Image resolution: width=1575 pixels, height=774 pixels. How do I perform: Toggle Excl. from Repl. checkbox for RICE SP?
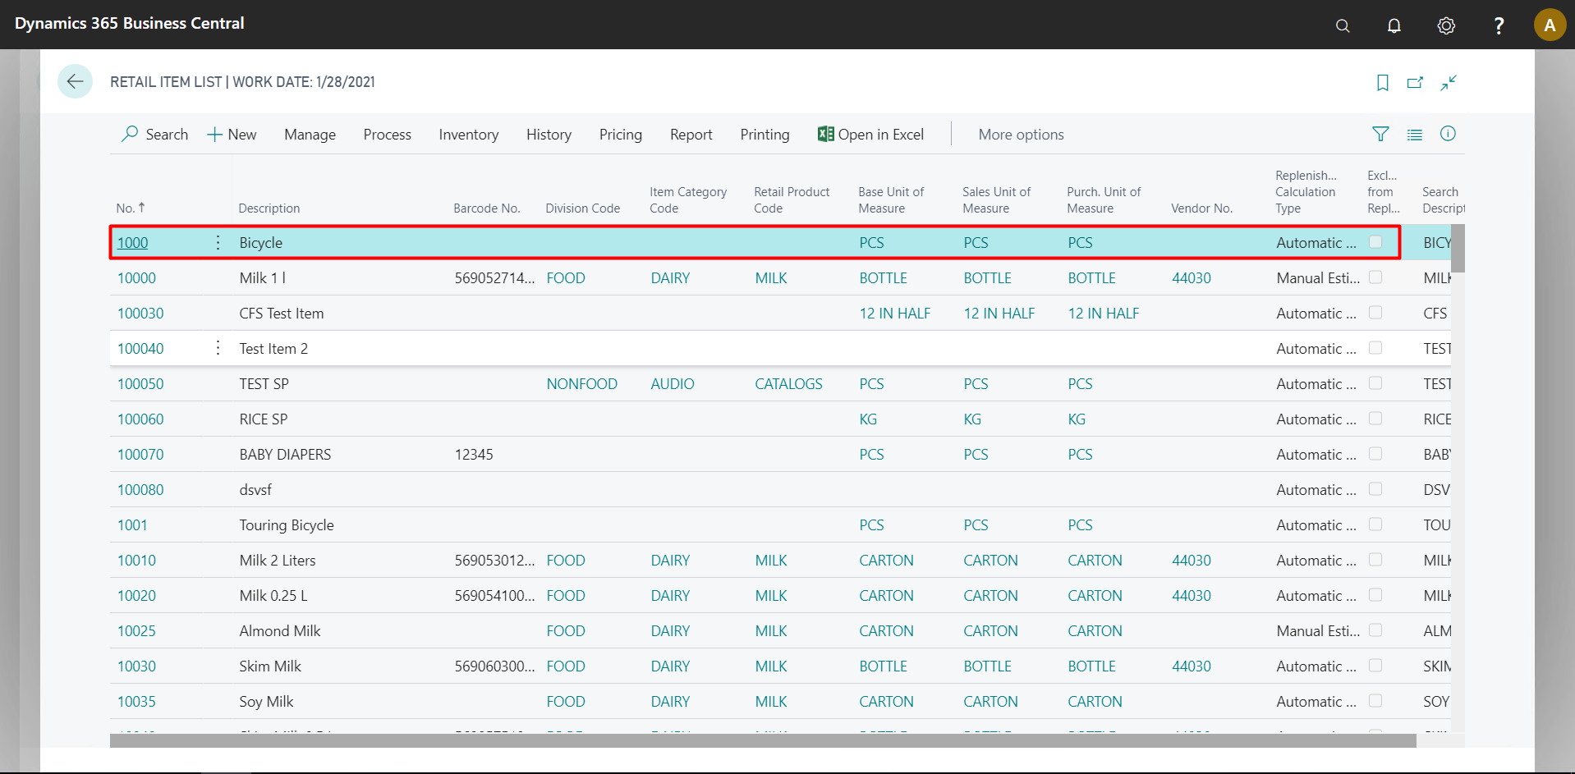[1375, 419]
